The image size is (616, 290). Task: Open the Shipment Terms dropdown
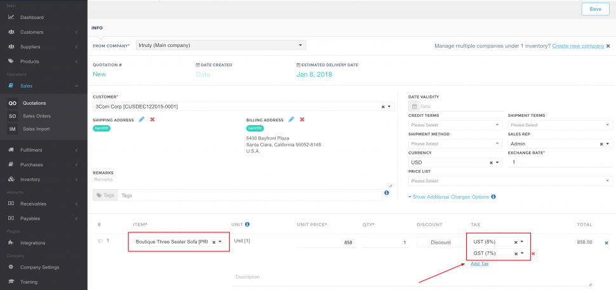pos(560,125)
